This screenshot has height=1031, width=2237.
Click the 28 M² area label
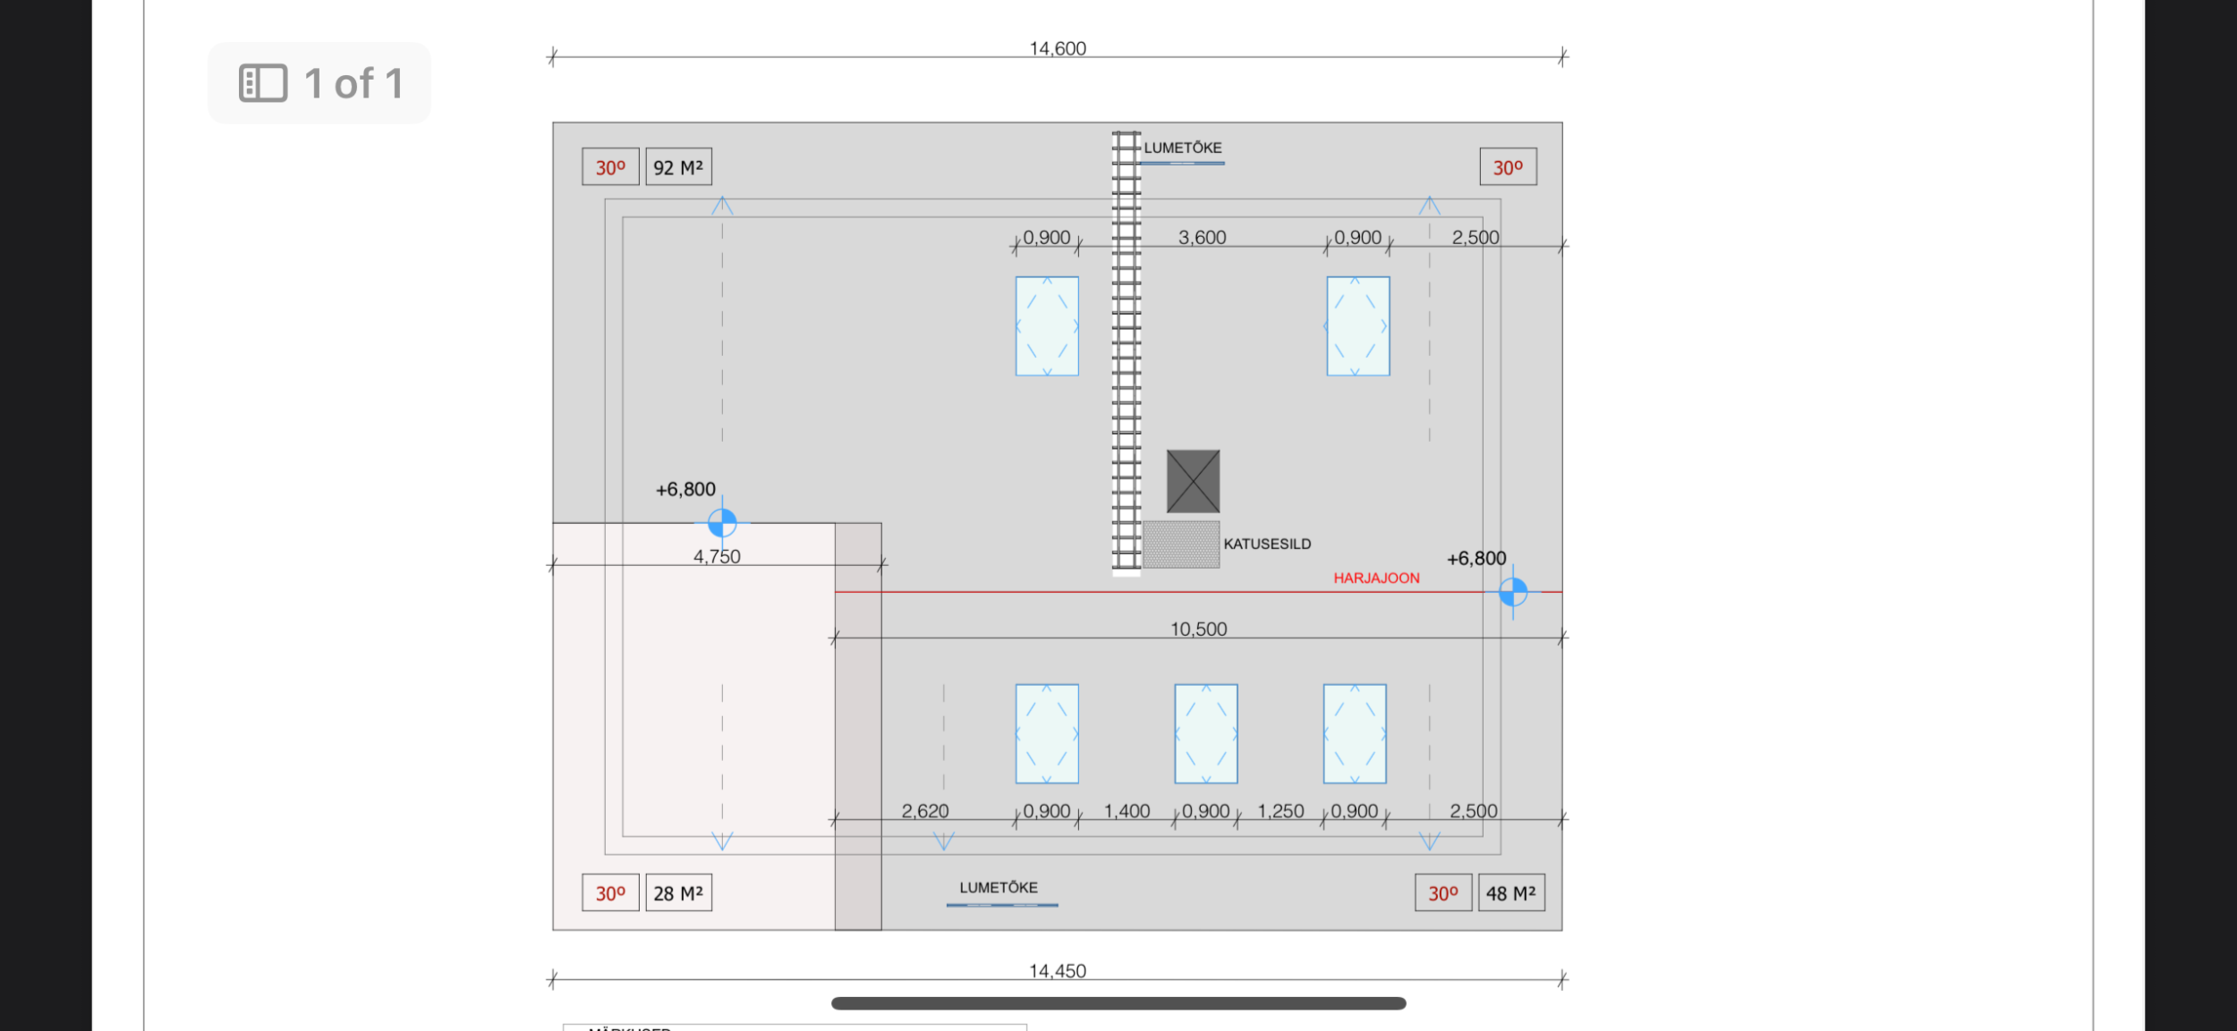point(678,893)
